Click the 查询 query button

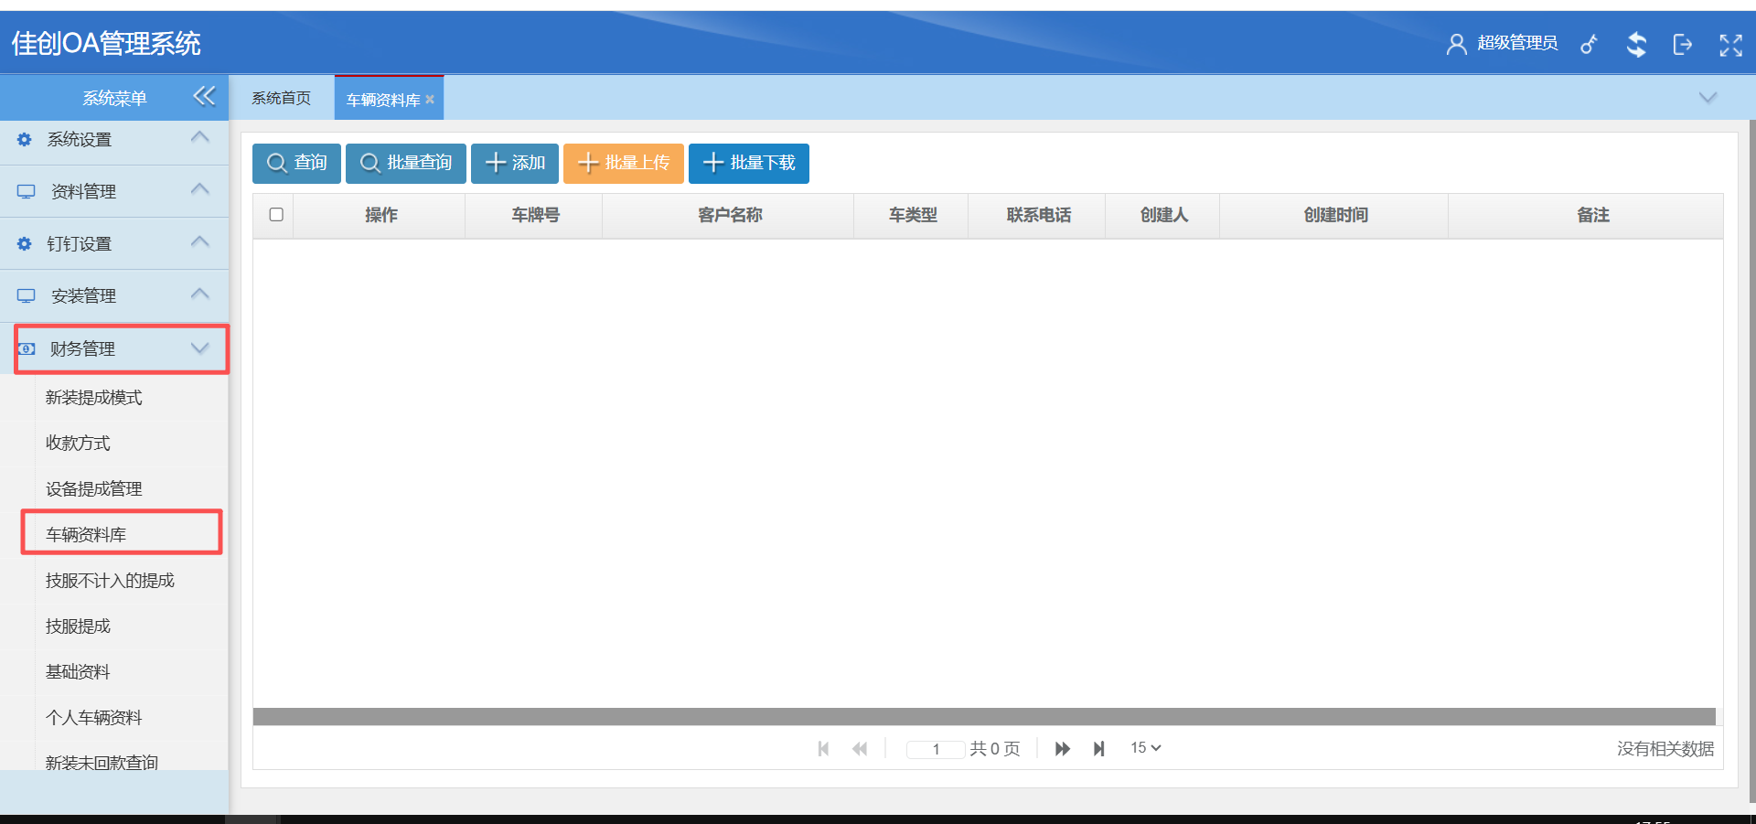click(295, 163)
